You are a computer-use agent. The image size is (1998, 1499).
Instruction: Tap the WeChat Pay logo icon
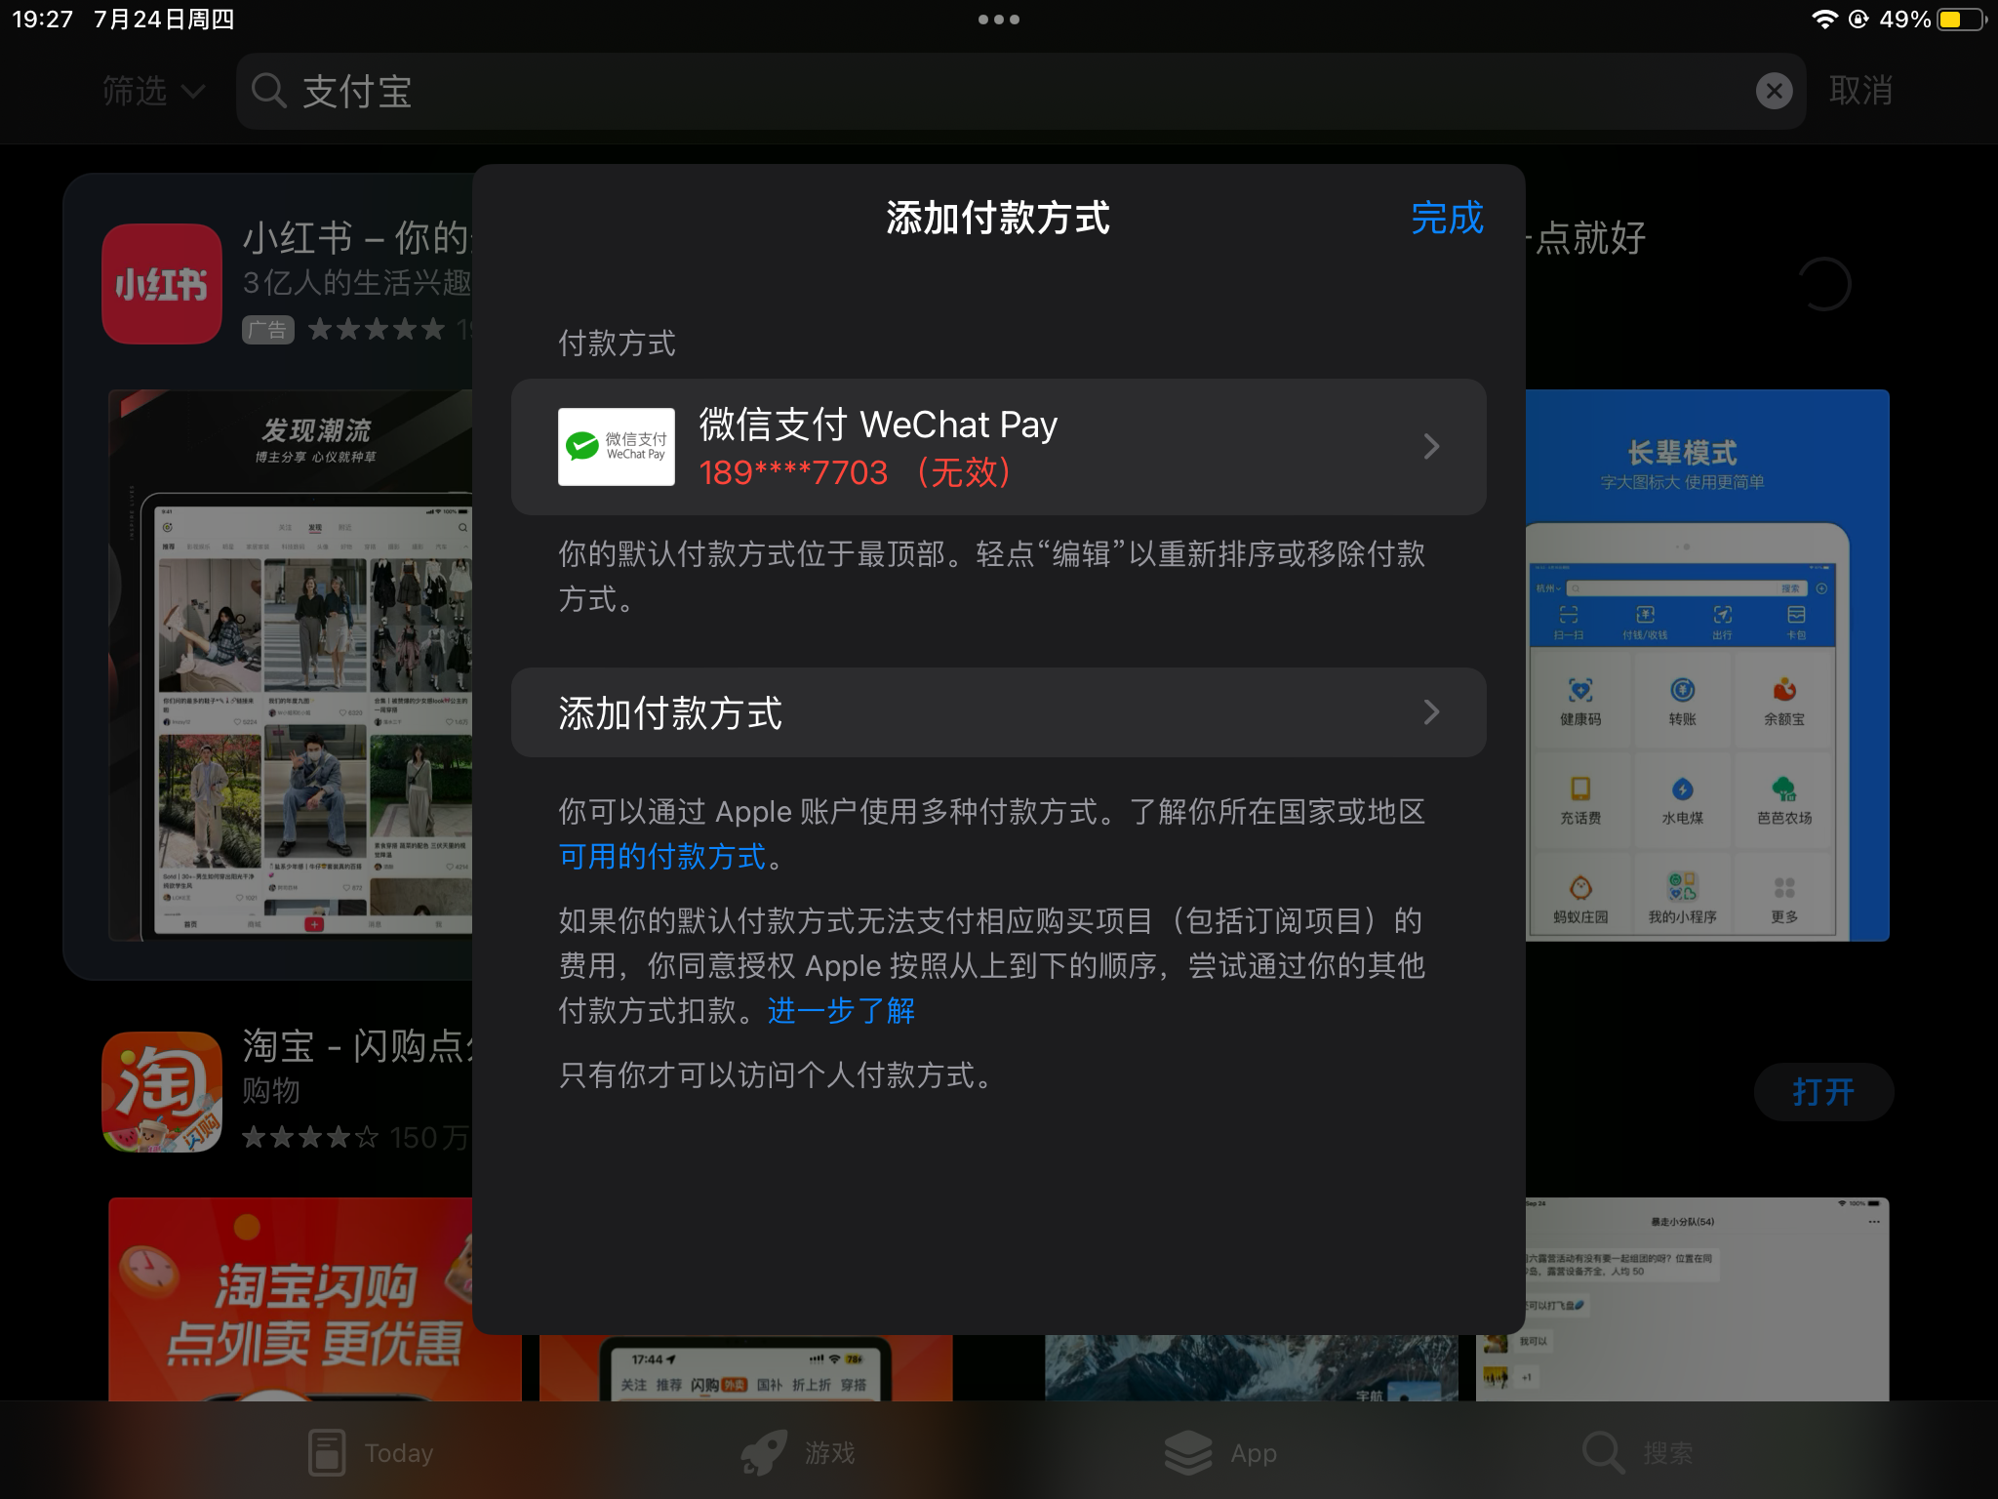(616, 447)
